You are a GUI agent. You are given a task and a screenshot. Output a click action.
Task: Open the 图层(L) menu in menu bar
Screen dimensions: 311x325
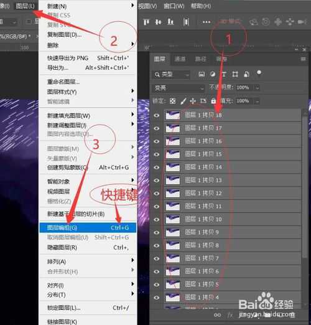26,6
